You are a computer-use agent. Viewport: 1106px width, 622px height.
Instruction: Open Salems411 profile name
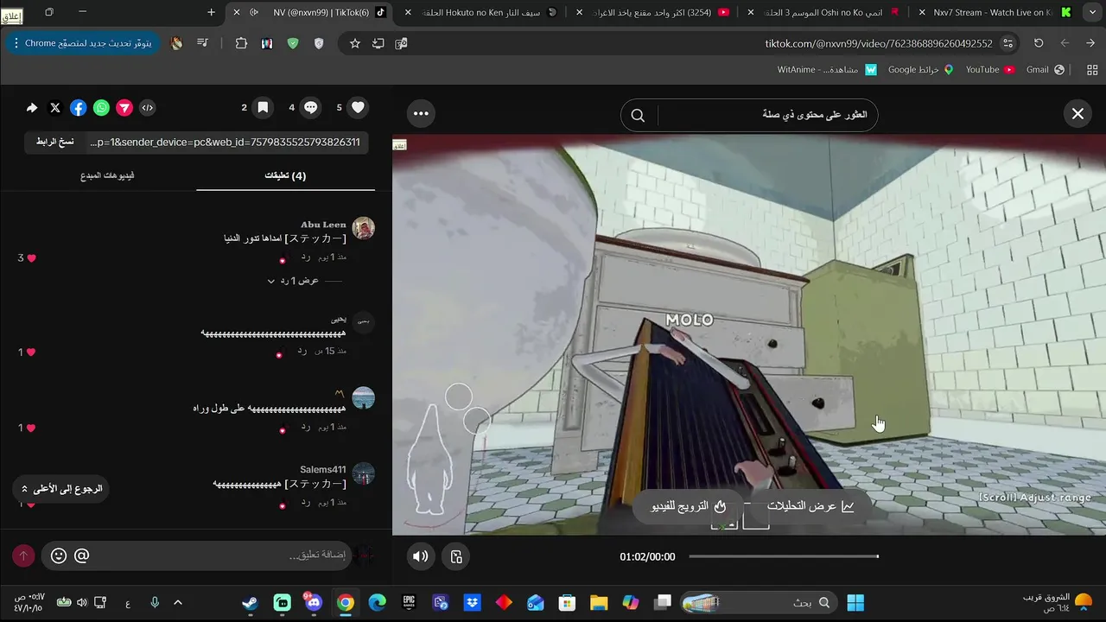click(323, 470)
